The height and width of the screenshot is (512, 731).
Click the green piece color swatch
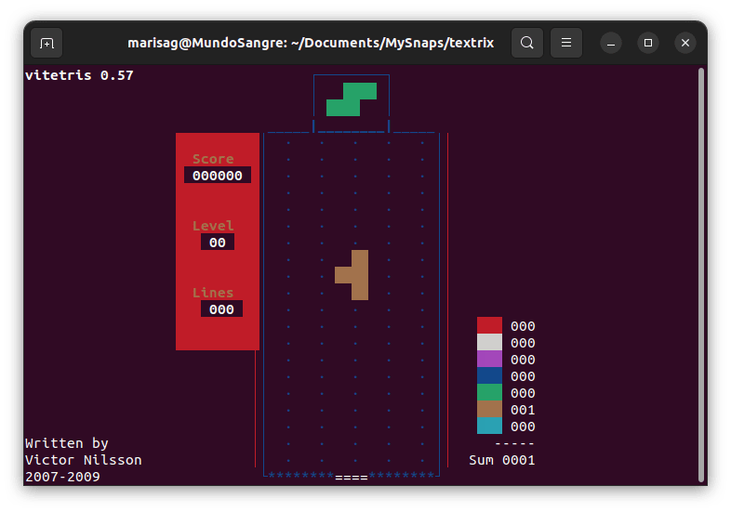[489, 392]
